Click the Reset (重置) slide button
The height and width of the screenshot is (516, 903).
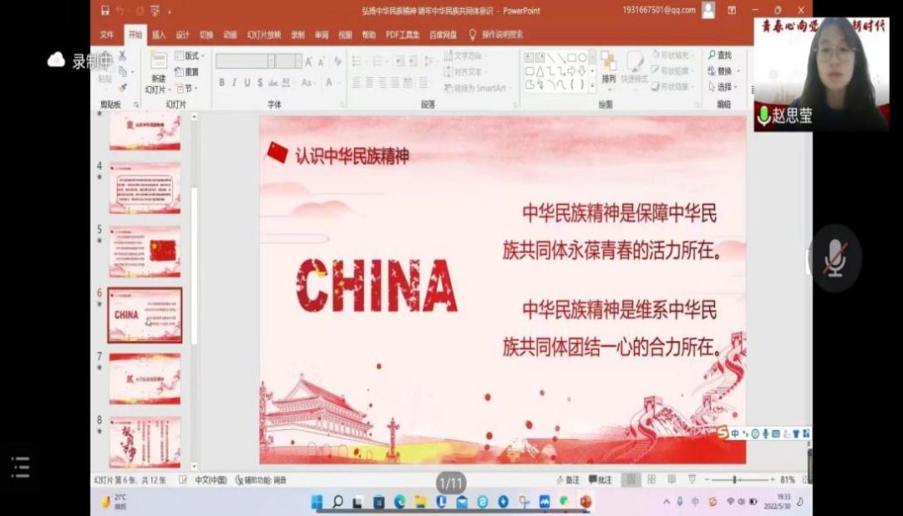[x=187, y=72]
